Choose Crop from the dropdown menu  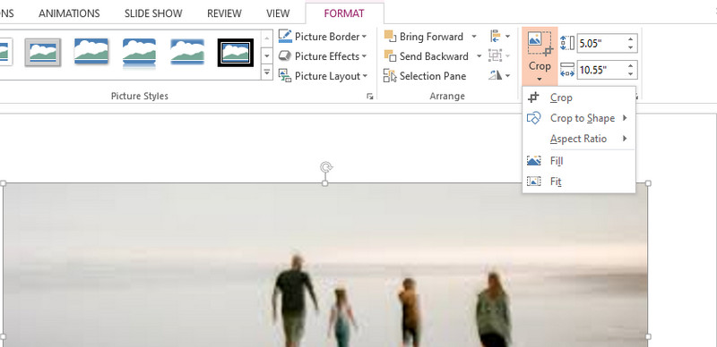[x=579, y=97]
